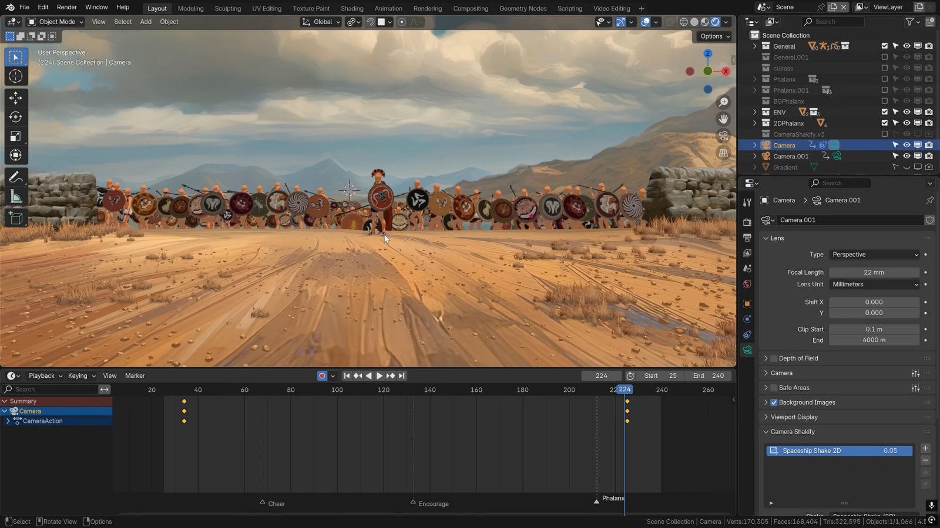Open the Render menu
This screenshot has width=940, height=528.
point(66,7)
